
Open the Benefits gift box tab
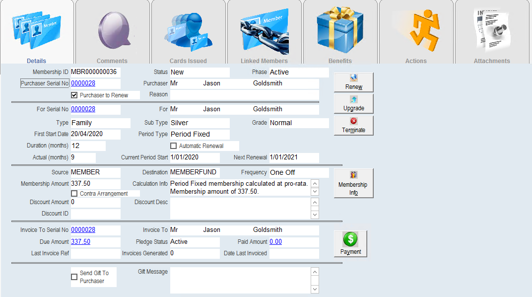340,32
